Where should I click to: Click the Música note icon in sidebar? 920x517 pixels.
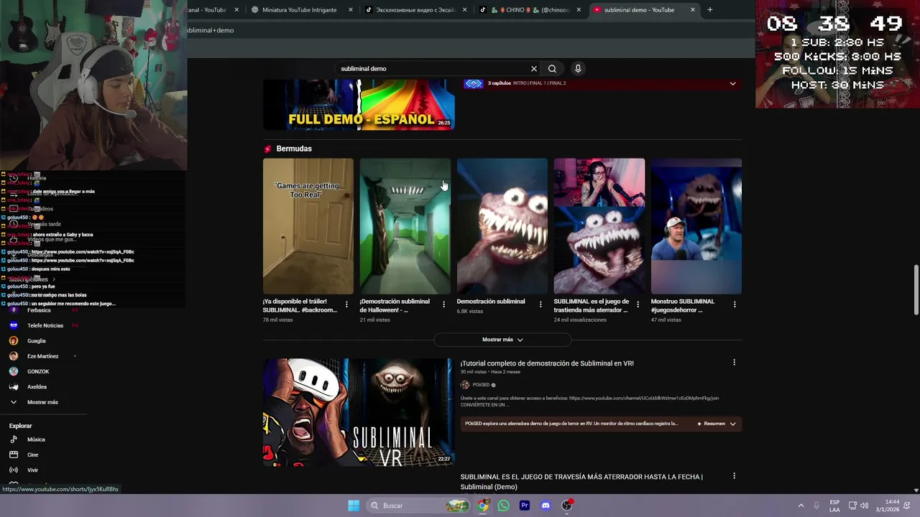click(14, 439)
